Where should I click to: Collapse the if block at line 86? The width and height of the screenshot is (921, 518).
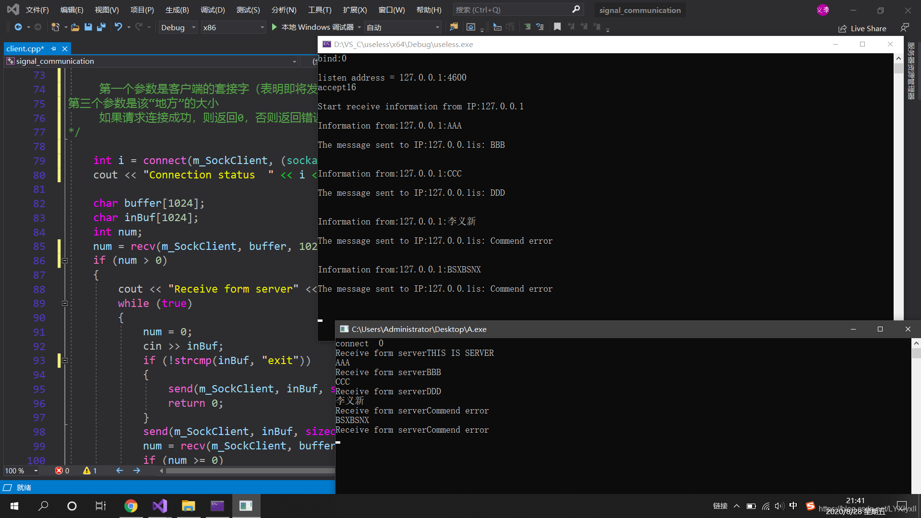point(65,261)
